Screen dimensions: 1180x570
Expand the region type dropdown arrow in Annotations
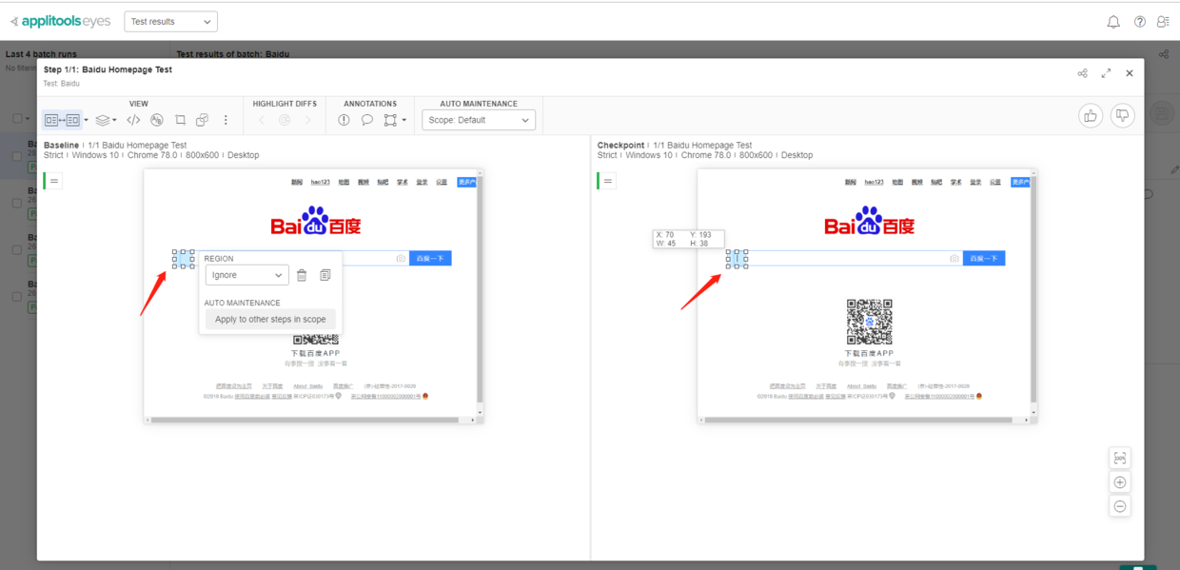pos(404,120)
